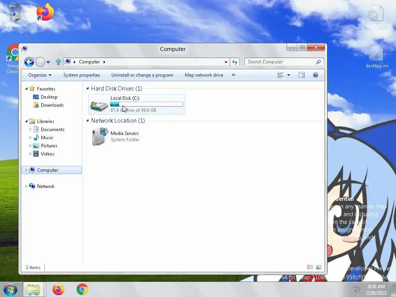This screenshot has width=396, height=297.
Task: Select Network in the navigation pane
Action: tap(46, 186)
